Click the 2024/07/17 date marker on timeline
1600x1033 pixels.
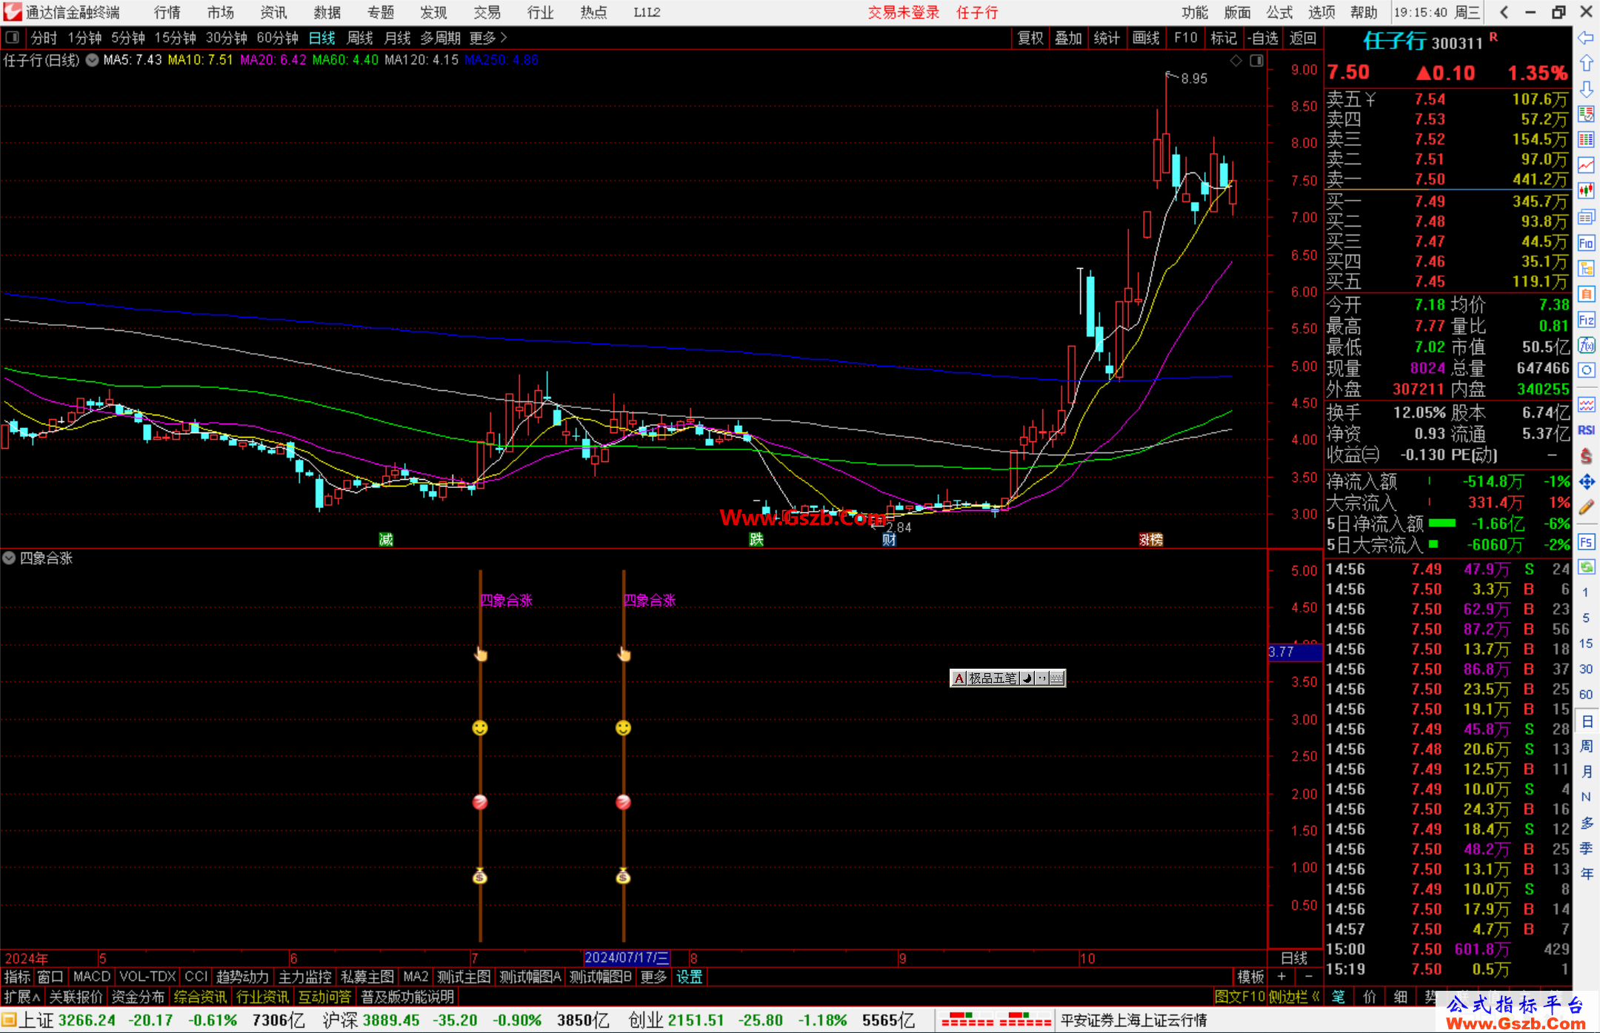tap(627, 958)
